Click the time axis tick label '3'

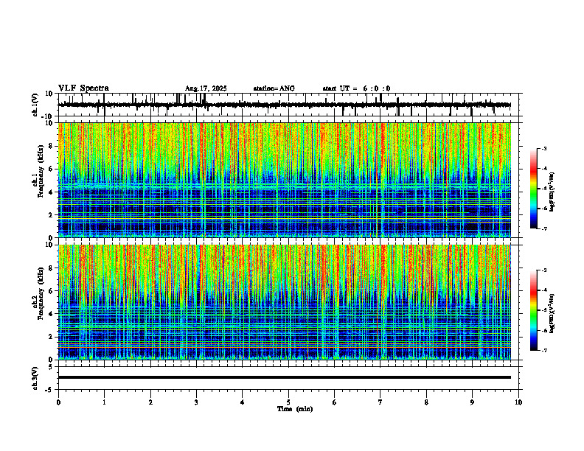click(x=196, y=402)
